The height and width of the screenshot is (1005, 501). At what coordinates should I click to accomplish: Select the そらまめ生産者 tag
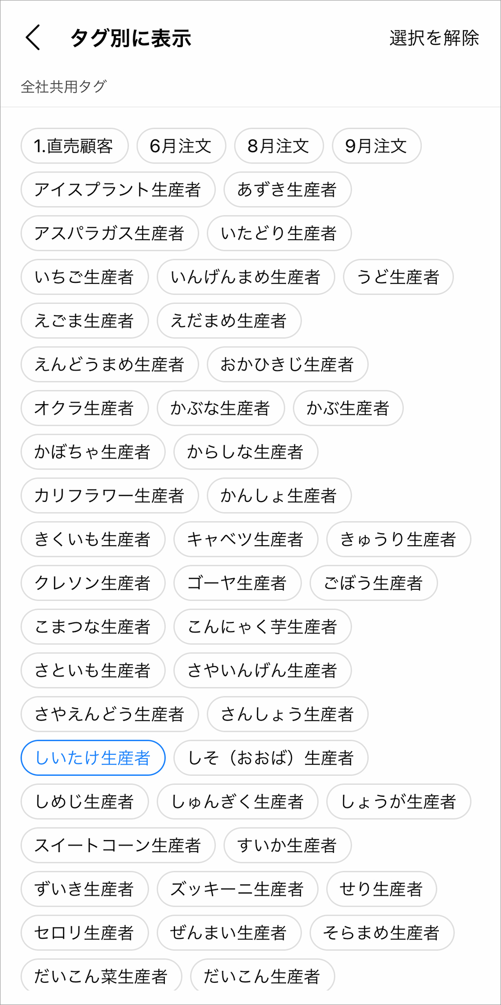(x=382, y=932)
